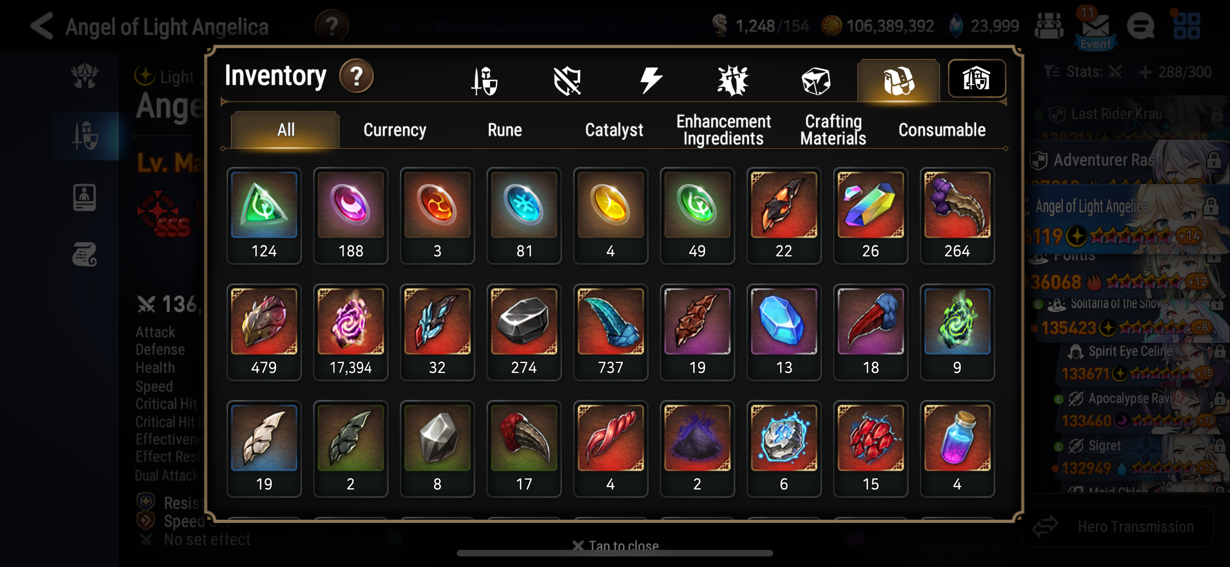Switch to the Catalyst tab

coord(614,130)
